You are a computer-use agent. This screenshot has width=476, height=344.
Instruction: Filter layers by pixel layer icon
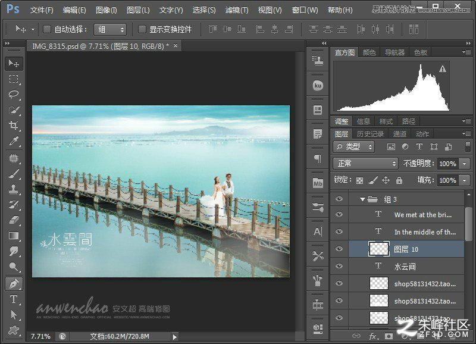(x=391, y=147)
